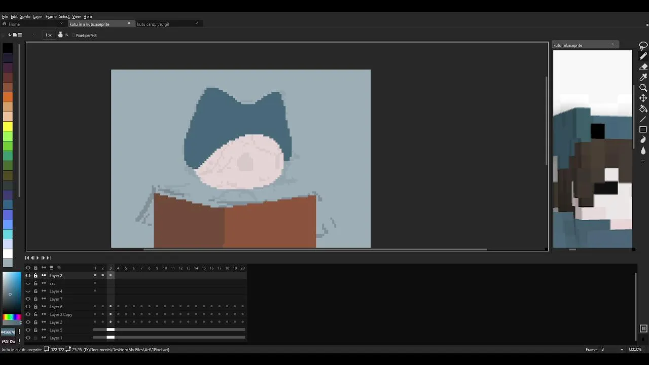Screen dimensions: 649x365
Task: Select the Zoom magnifier tool
Action: click(643, 88)
